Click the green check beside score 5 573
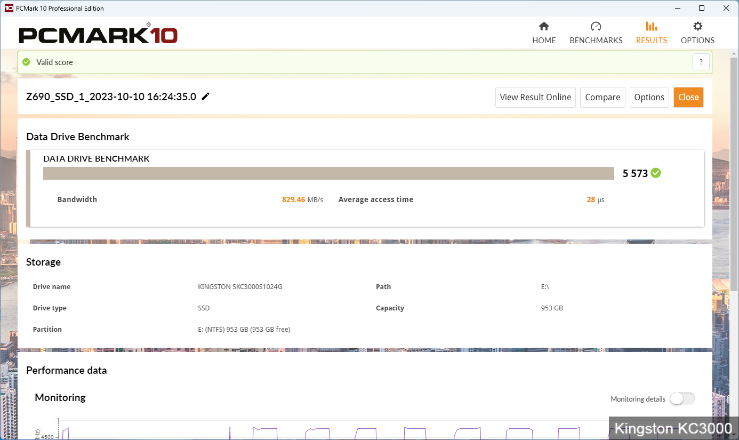The height and width of the screenshot is (440, 739). point(656,173)
